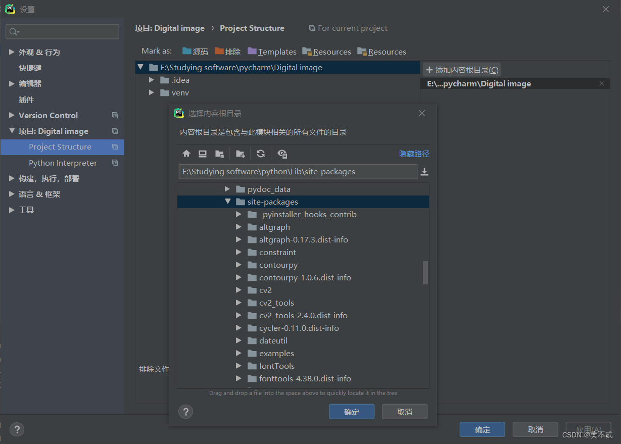The width and height of the screenshot is (621, 444).
Task: Click 取消 in Settings window
Action: click(x=536, y=429)
